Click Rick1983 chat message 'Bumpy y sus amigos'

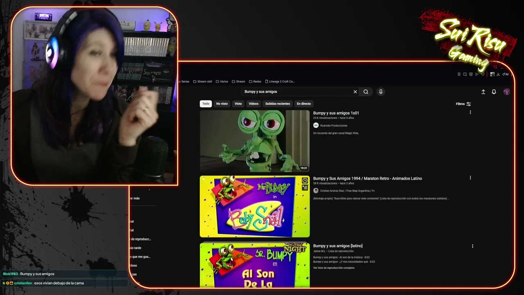[x=37, y=274]
